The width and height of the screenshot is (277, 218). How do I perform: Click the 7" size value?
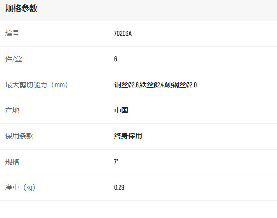[x=116, y=162]
